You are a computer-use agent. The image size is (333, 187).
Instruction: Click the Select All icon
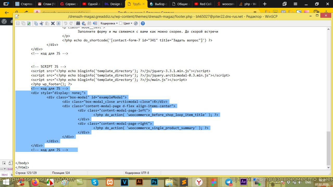click(59, 23)
